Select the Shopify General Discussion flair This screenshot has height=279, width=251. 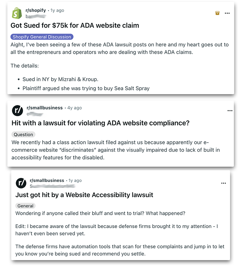coord(41,37)
